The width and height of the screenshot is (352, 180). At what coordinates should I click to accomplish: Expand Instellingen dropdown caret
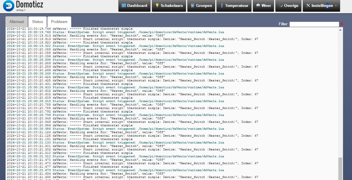click(x=336, y=6)
